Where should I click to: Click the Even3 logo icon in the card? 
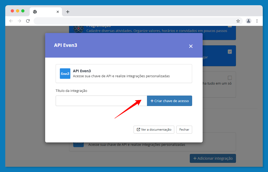click(65, 74)
